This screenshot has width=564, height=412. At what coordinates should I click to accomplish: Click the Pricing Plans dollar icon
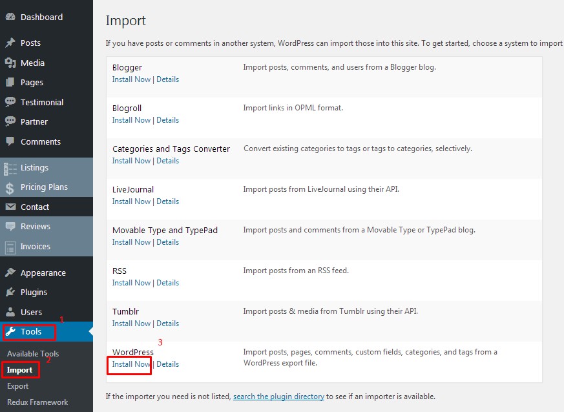pyautogui.click(x=10, y=187)
